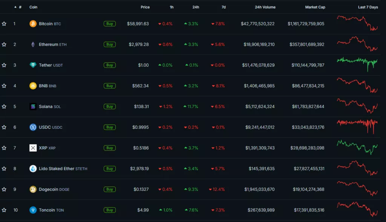Open Ethereum's 7-day sparkline chart
386x222 pixels.
[357, 44]
